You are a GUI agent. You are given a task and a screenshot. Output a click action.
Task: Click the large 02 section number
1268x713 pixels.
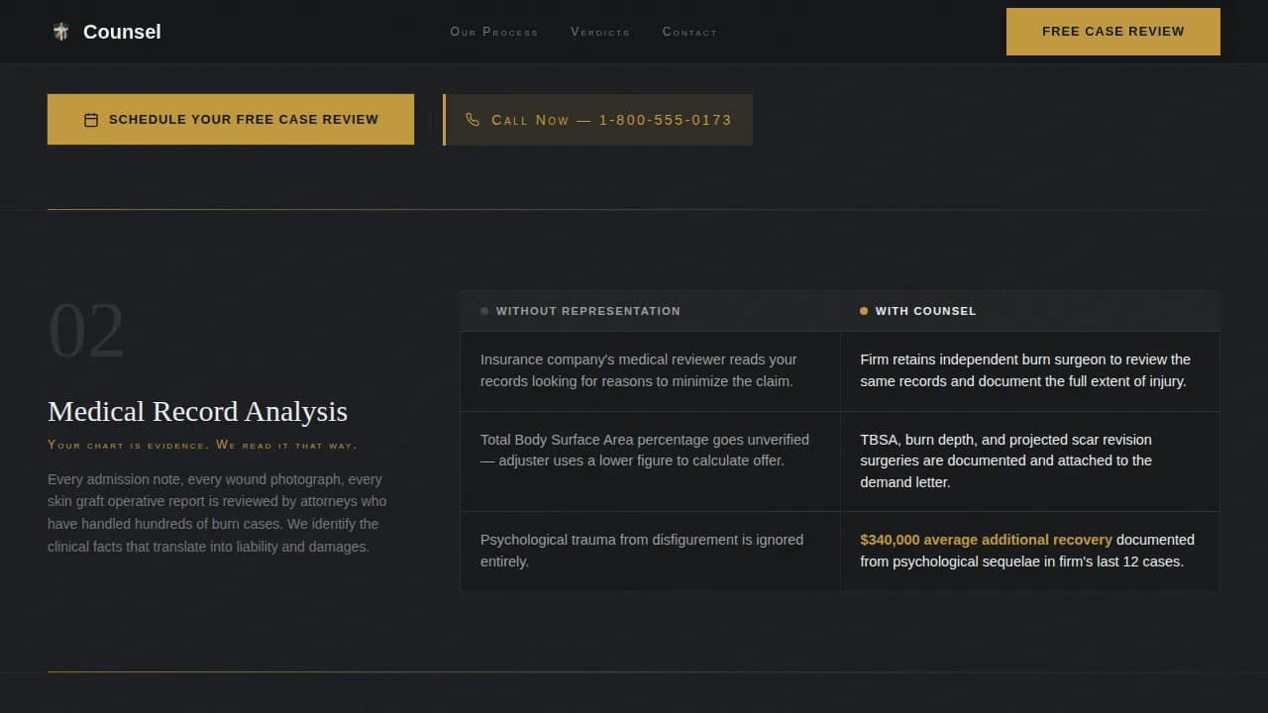[87, 331]
